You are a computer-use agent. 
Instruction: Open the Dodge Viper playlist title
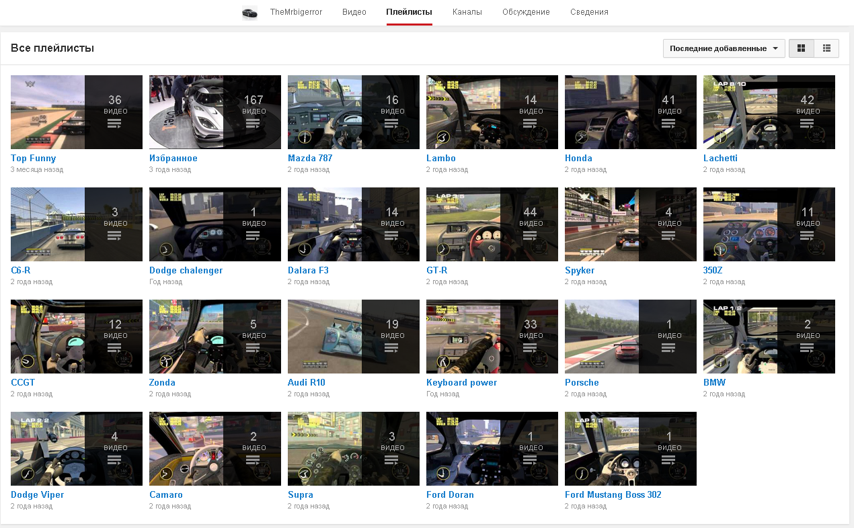[x=38, y=495]
